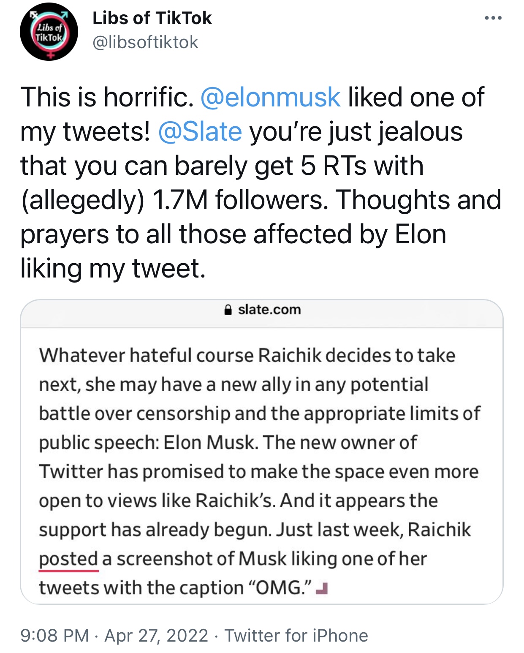The image size is (524, 653).
Task: Follow the @Slate mention link
Action: (200, 131)
